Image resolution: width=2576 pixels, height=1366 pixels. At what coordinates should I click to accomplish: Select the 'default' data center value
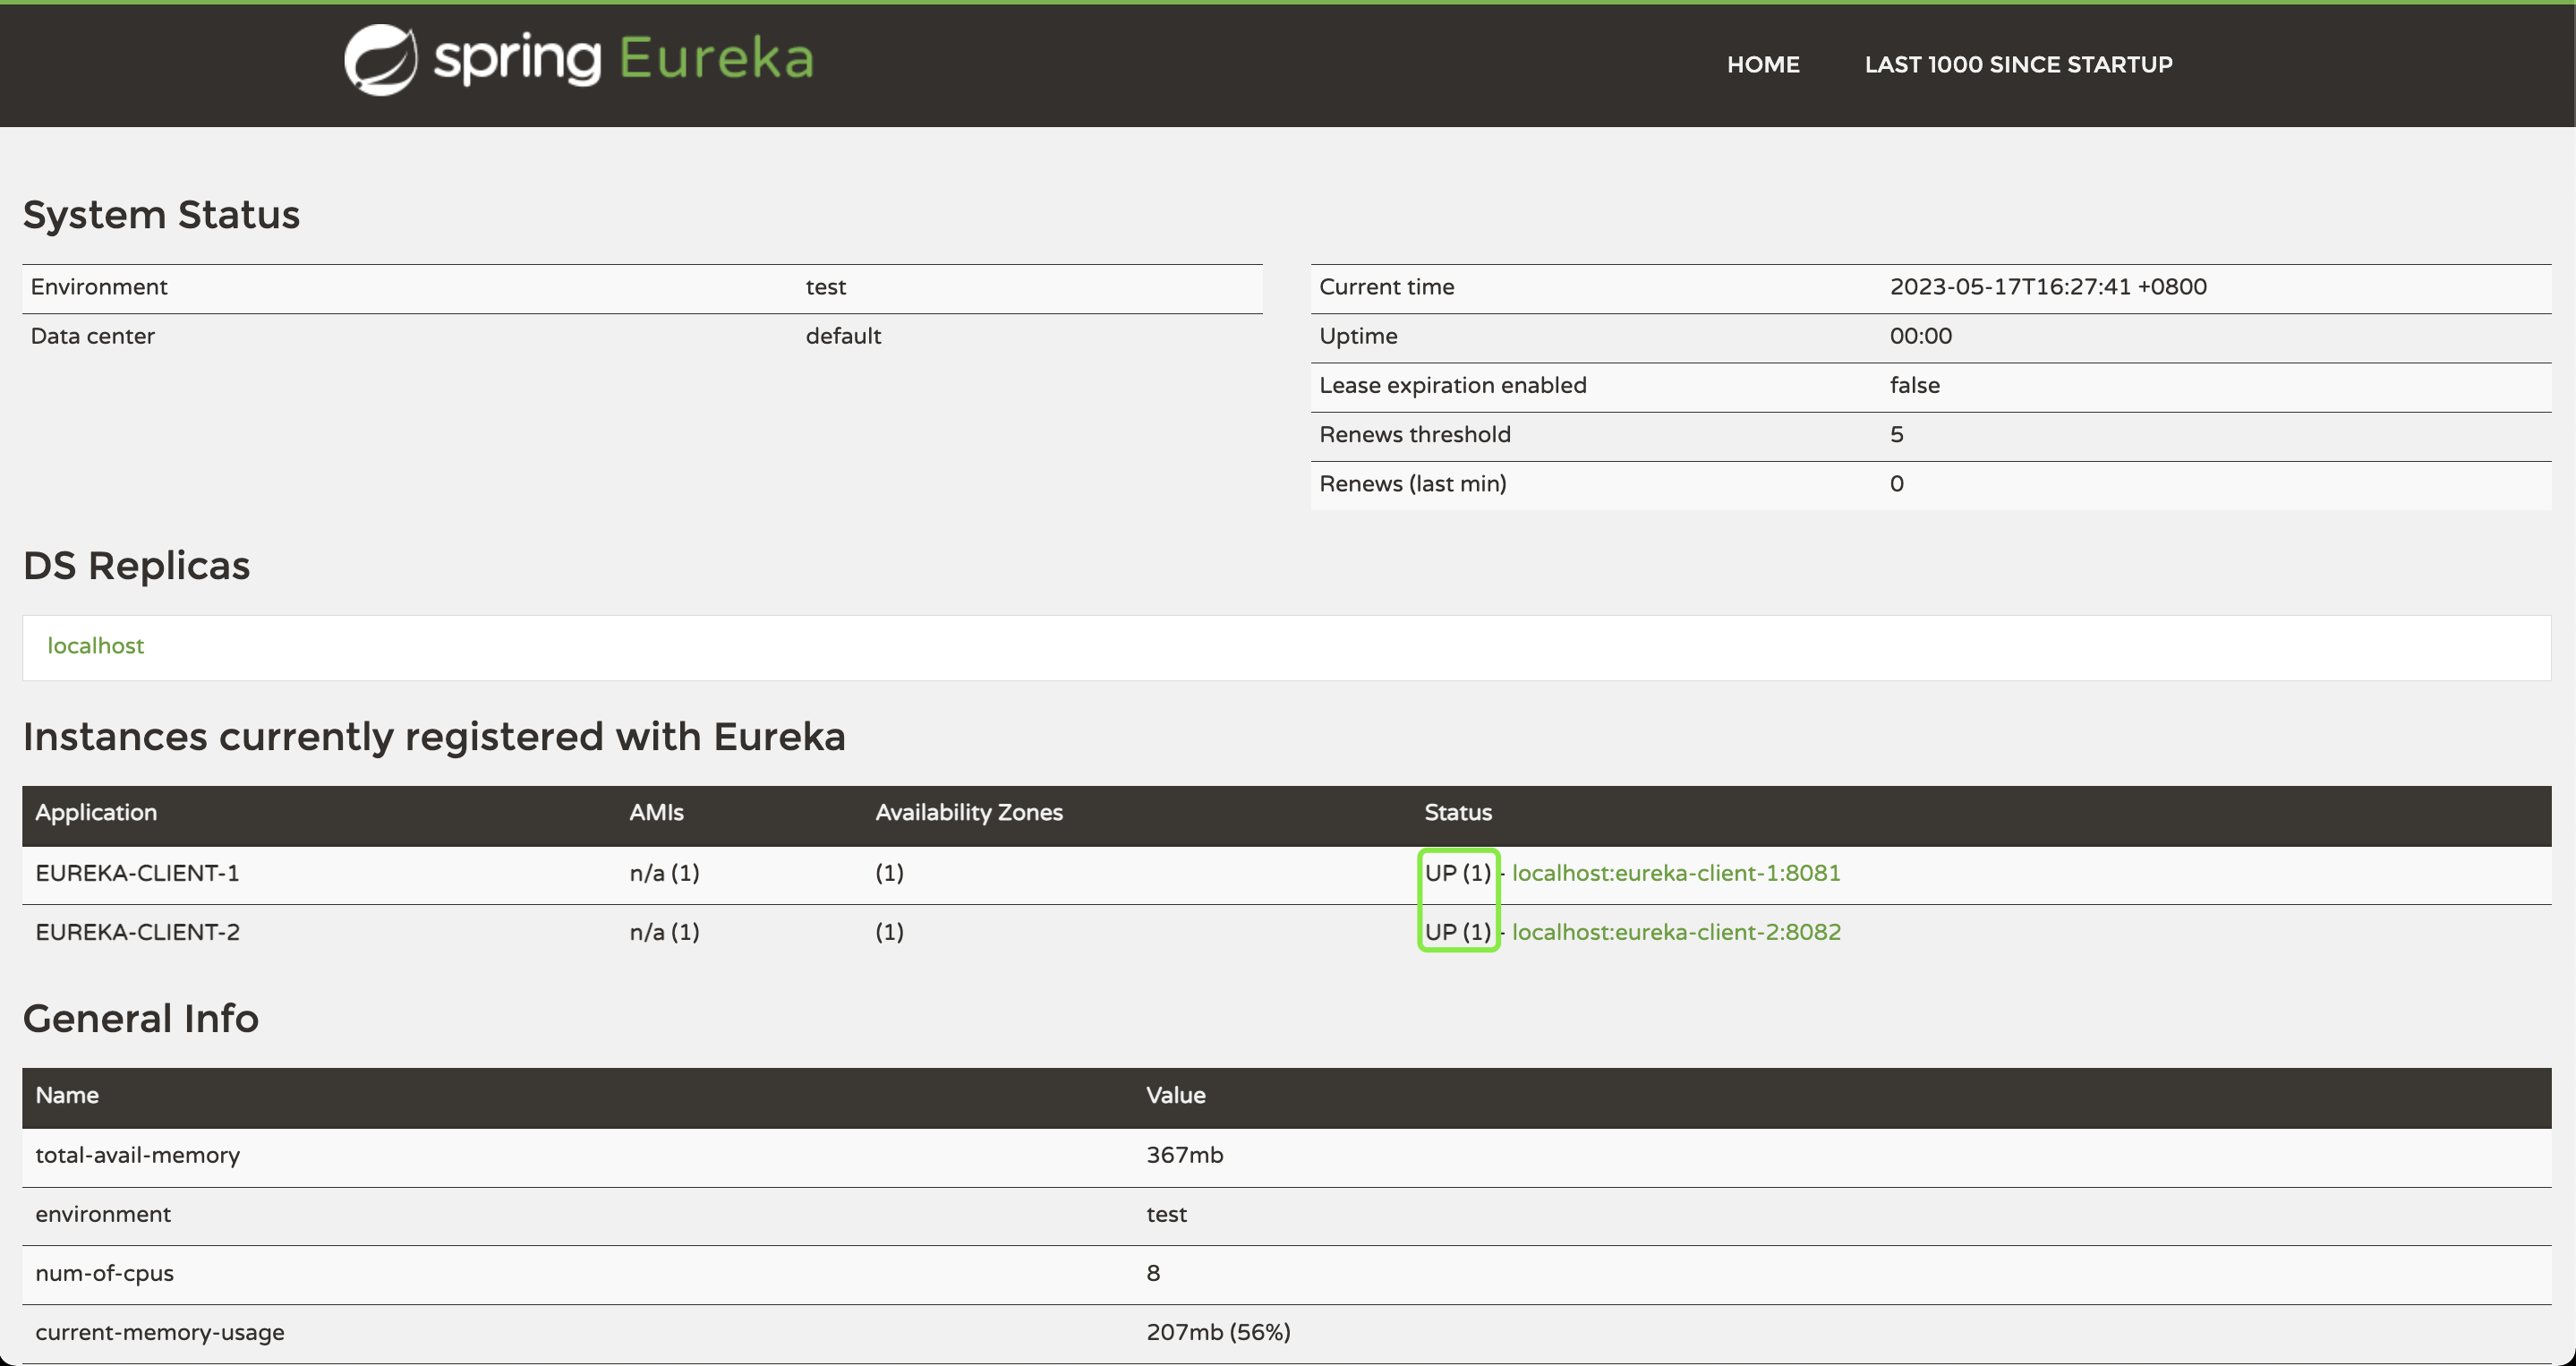(x=843, y=336)
